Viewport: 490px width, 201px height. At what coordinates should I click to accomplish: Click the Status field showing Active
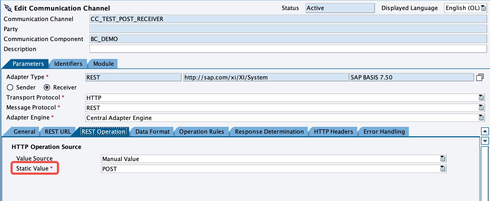pos(340,8)
